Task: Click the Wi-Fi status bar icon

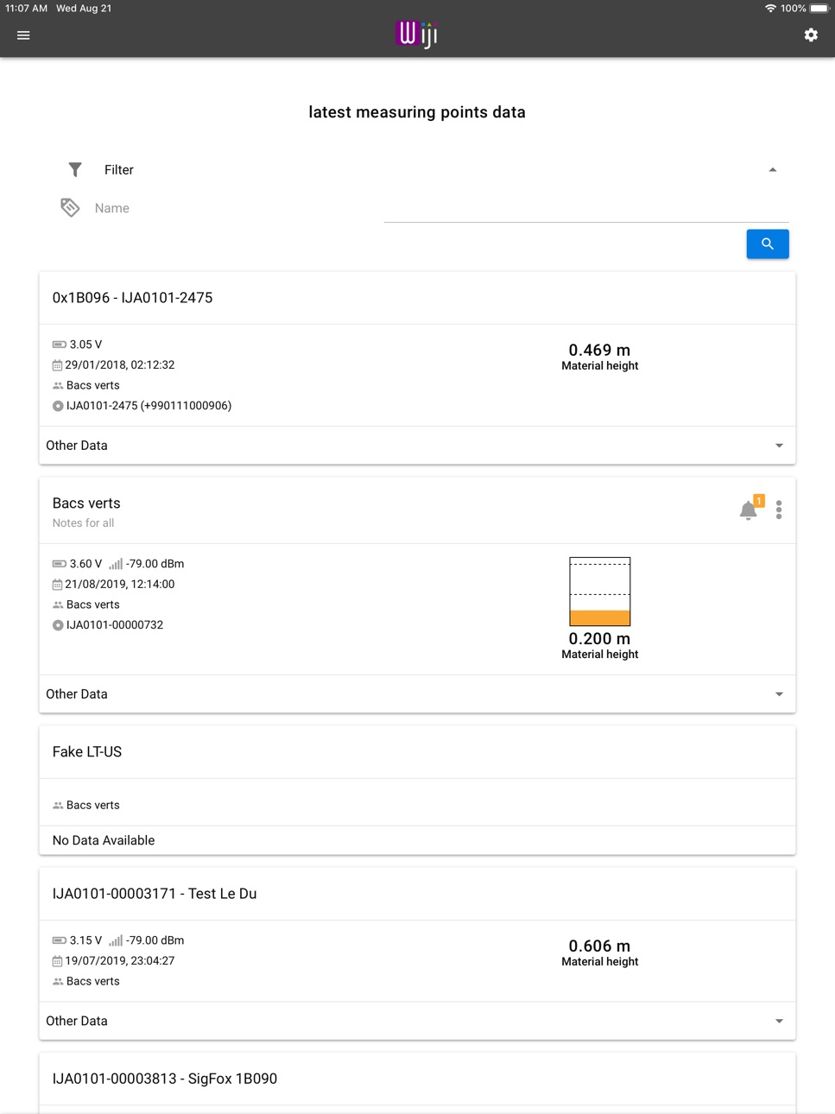Action: [x=770, y=8]
